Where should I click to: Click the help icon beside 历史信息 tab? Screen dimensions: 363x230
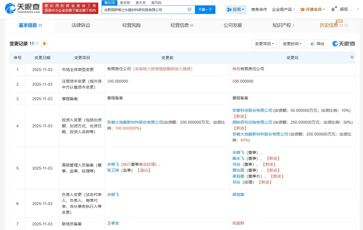[x=346, y=25]
